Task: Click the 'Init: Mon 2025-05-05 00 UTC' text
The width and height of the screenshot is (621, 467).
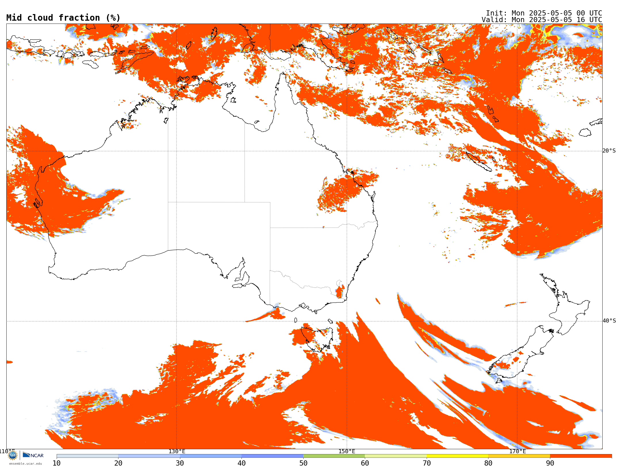Action: [x=544, y=13]
